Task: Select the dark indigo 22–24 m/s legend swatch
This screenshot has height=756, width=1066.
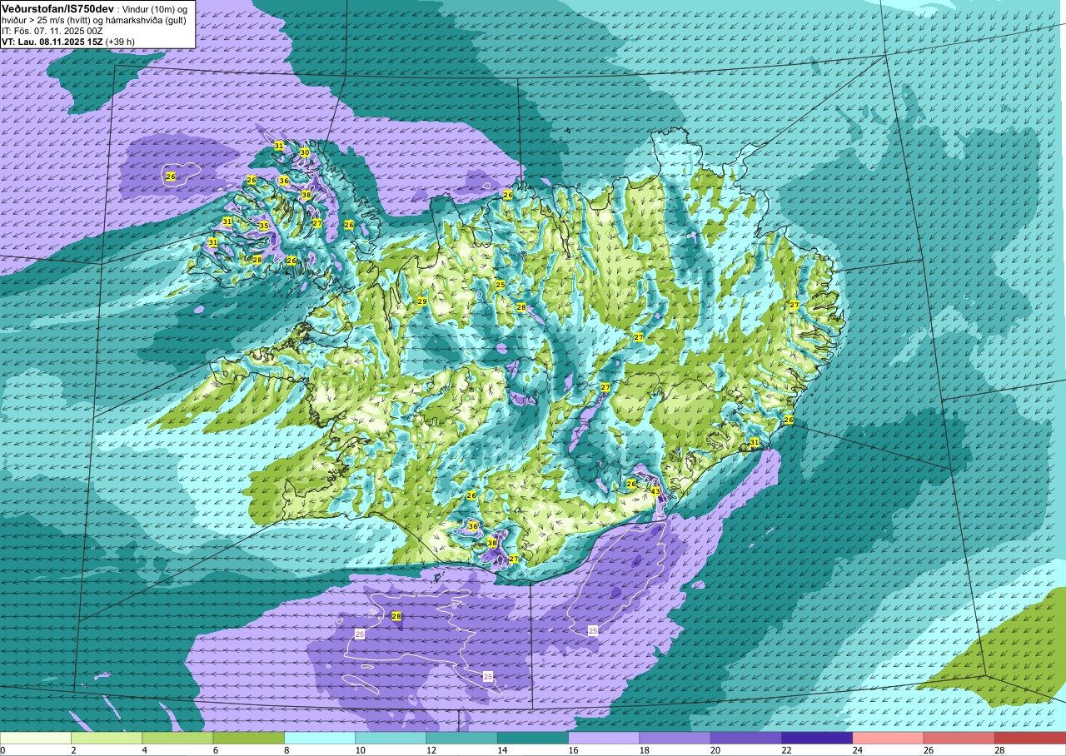Action: point(817,738)
